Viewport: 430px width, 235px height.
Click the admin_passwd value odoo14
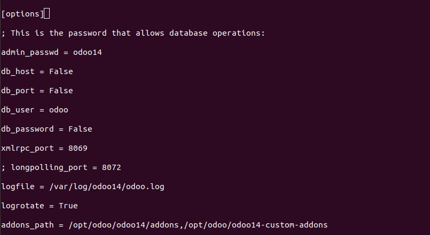pos(87,52)
